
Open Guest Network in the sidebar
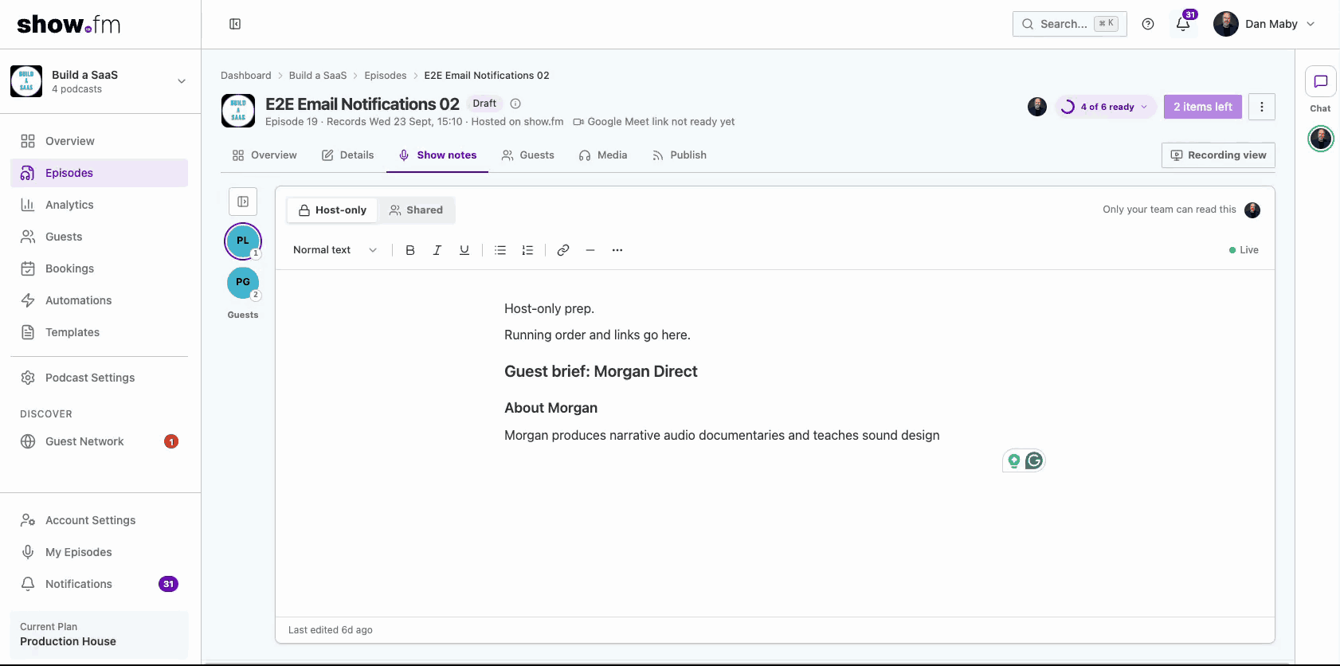pyautogui.click(x=100, y=441)
